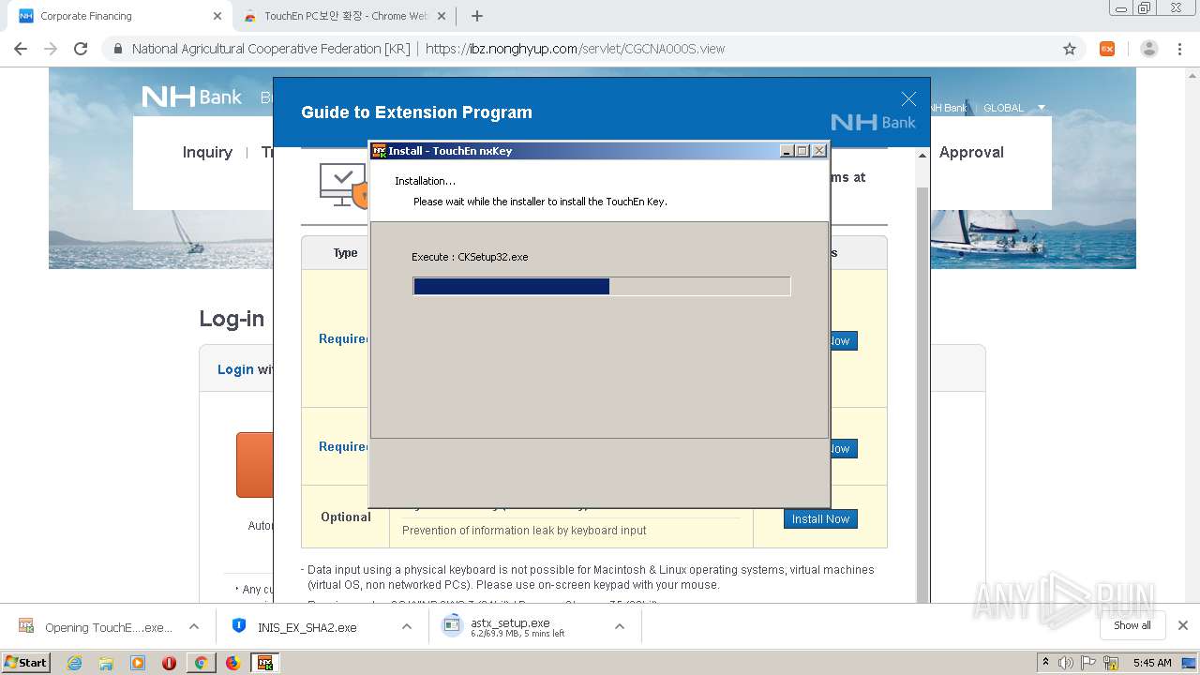The height and width of the screenshot is (675, 1200).
Task: Click Show all downloads
Action: 1132,625
